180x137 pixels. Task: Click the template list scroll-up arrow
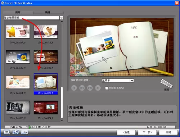pyautogui.click(x=62, y=22)
